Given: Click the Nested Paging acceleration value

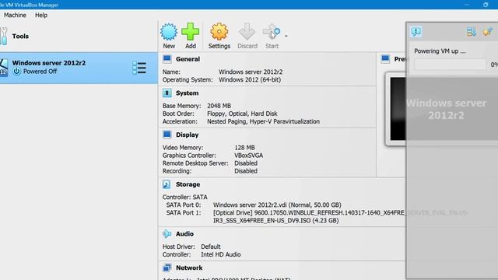Looking at the screenshot, I should (263, 121).
